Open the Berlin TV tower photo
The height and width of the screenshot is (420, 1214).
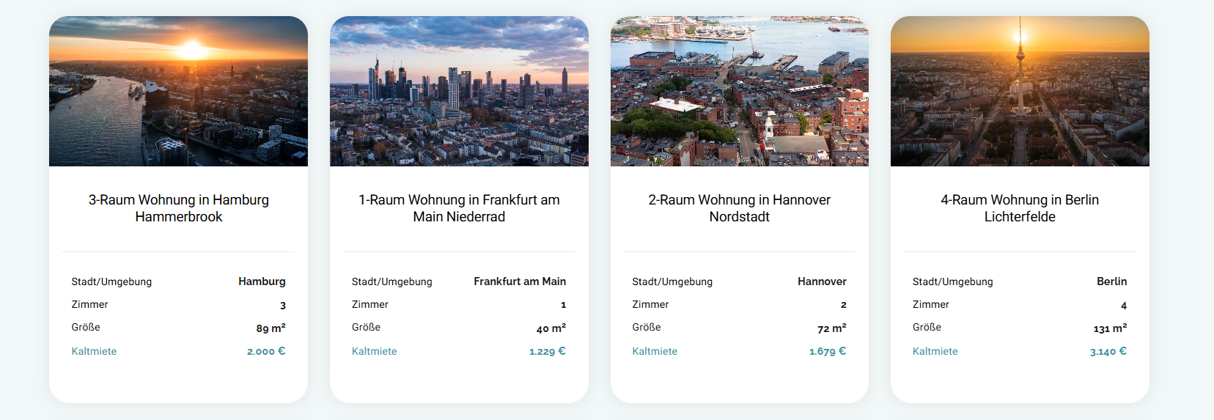(x=1020, y=92)
